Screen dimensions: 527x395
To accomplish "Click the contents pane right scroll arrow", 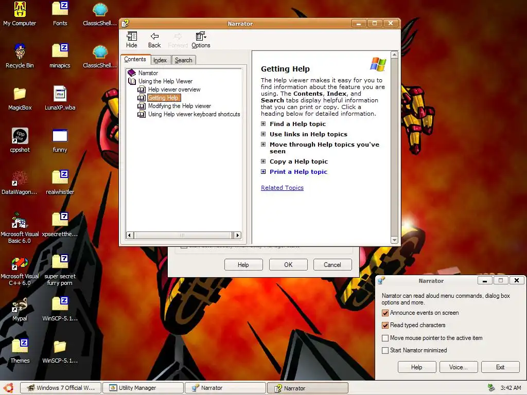I will coord(238,236).
